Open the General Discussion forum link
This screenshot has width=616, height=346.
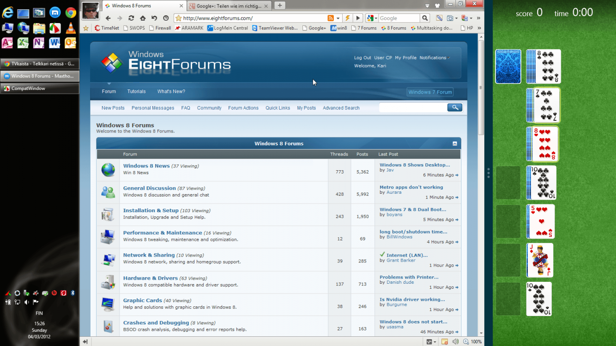[149, 188]
